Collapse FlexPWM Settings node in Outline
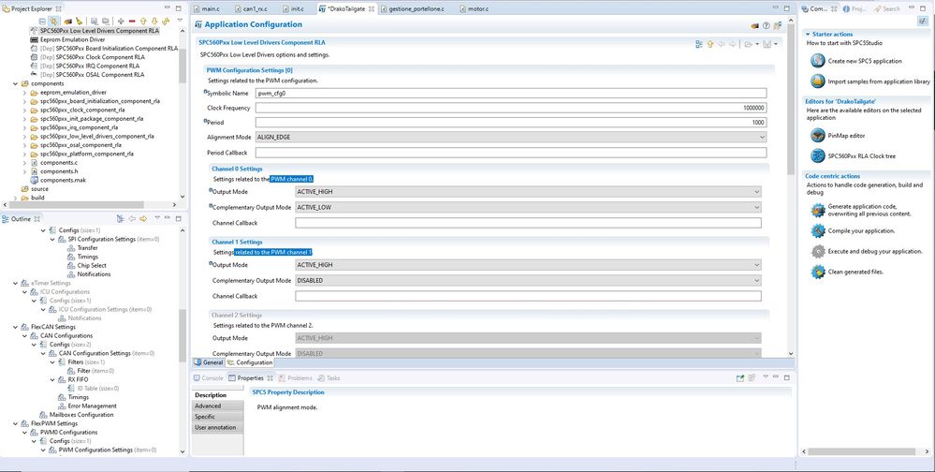 coord(16,423)
